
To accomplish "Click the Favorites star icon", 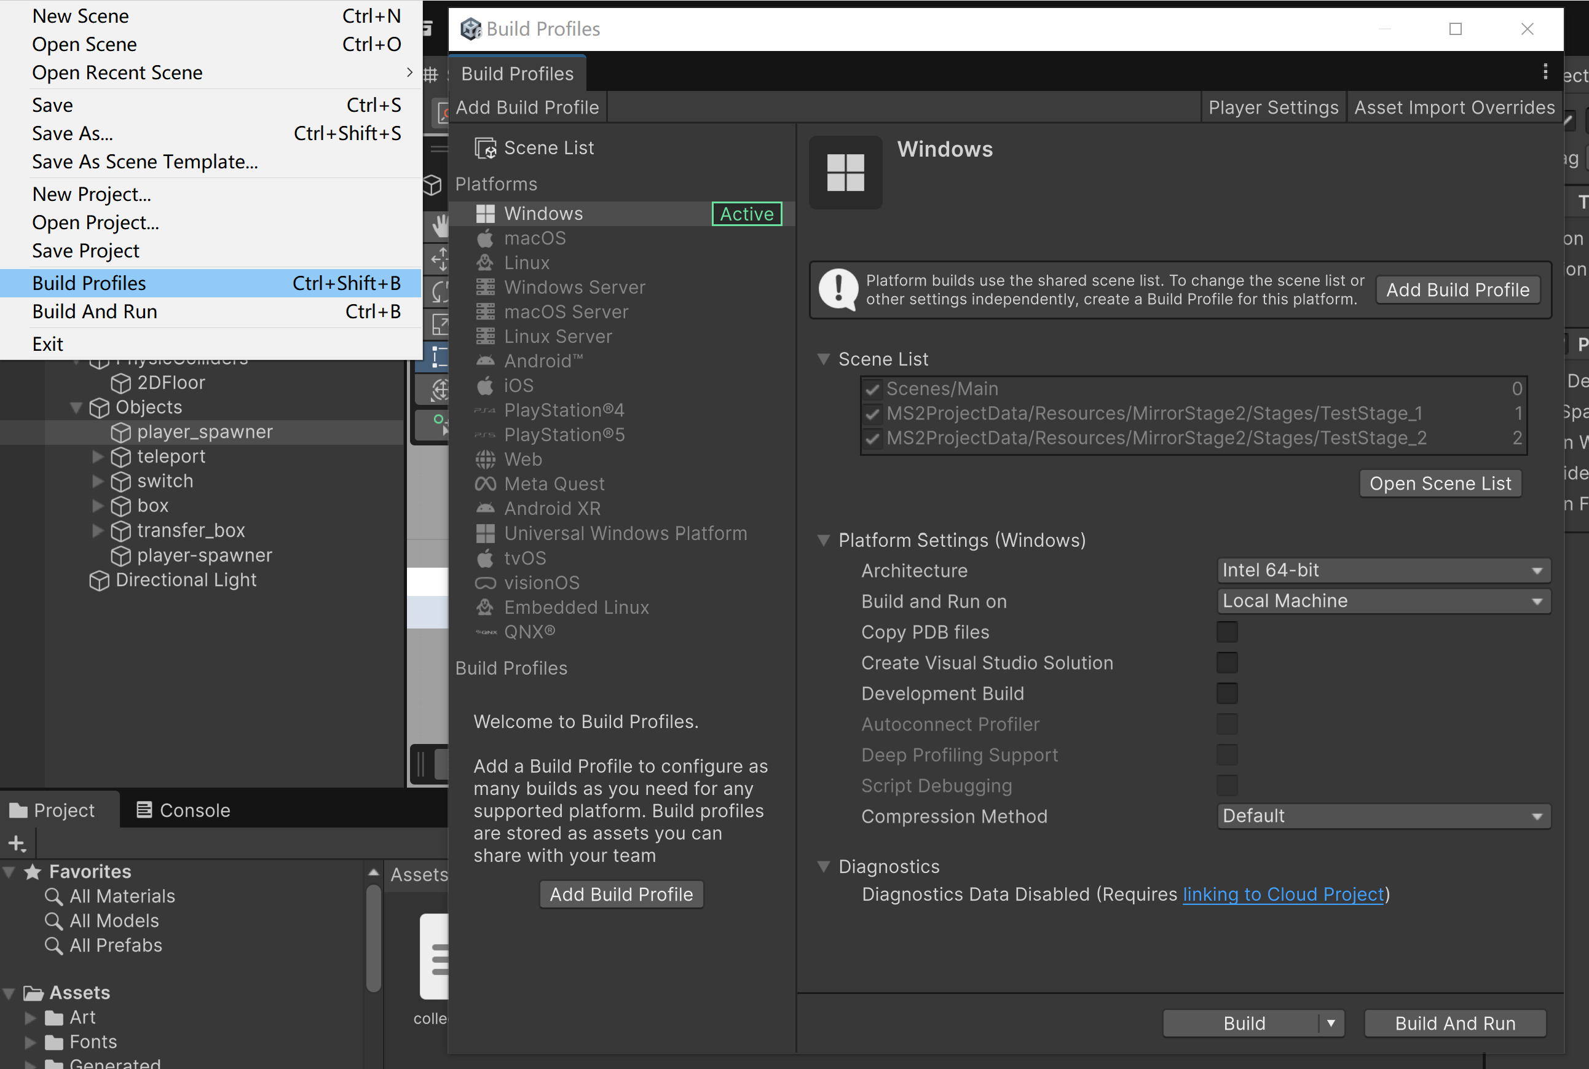I will tap(33, 872).
